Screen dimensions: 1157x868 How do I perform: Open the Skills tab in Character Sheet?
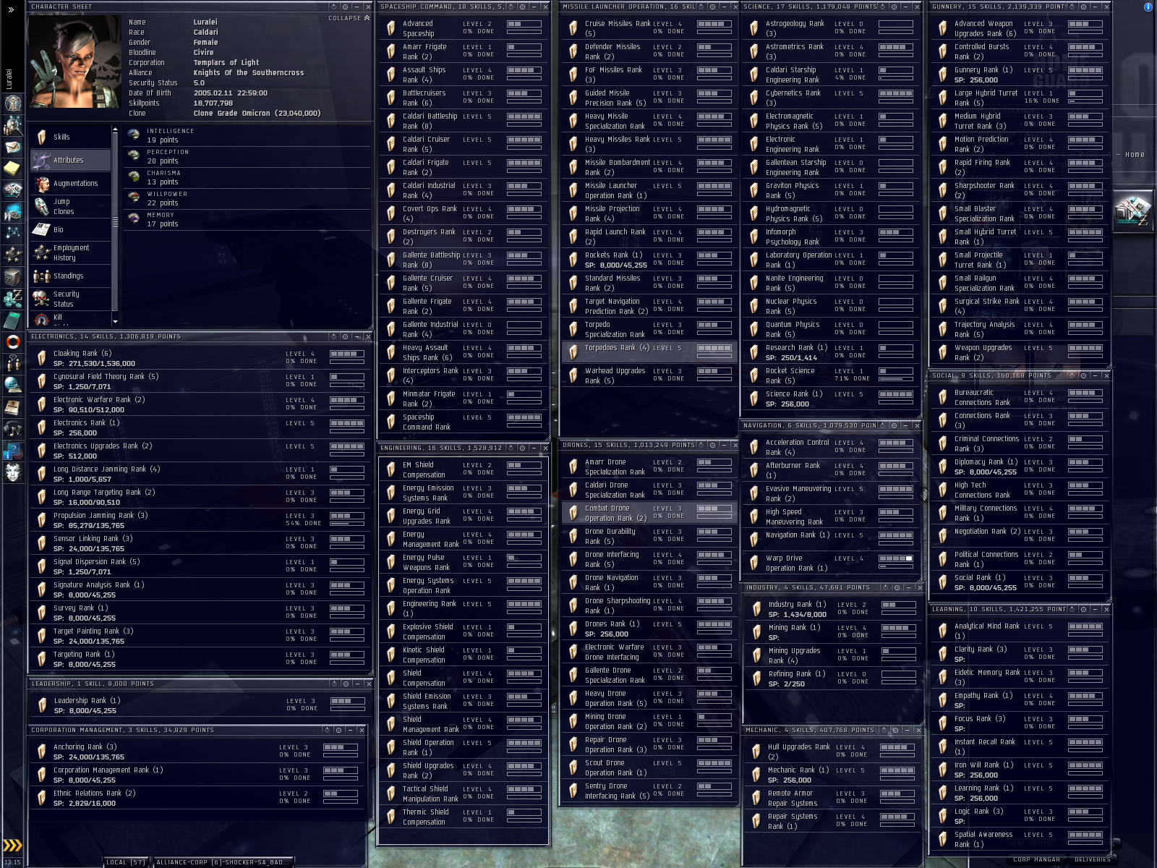click(x=71, y=137)
